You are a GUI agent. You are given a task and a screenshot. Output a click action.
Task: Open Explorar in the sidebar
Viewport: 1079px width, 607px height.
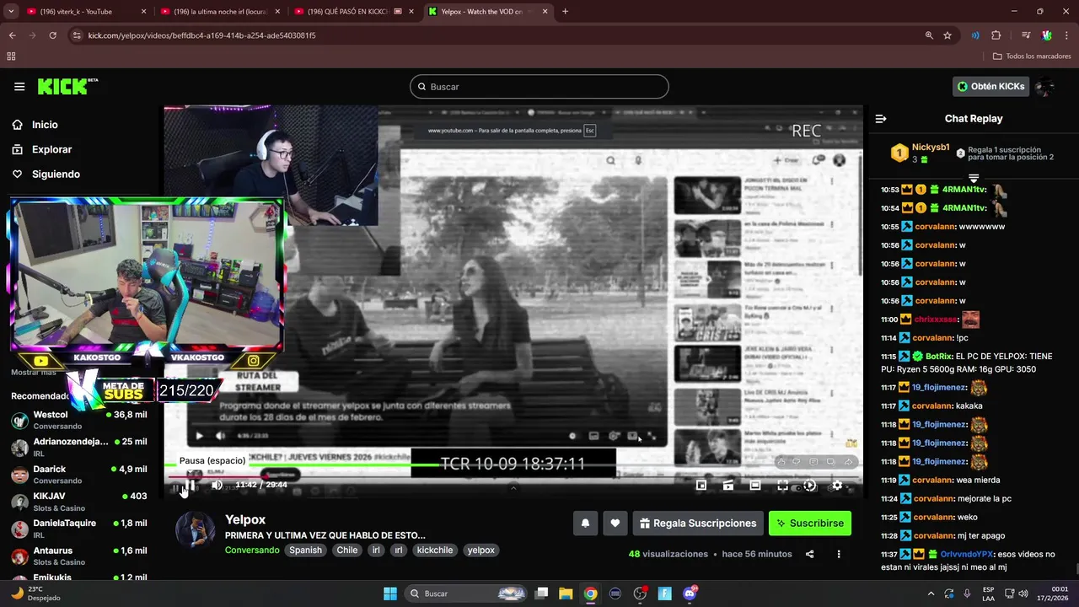pos(51,149)
